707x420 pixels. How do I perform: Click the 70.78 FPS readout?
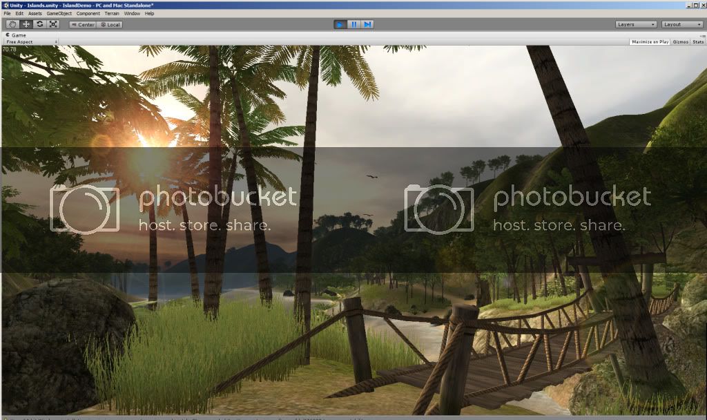[x=9, y=49]
